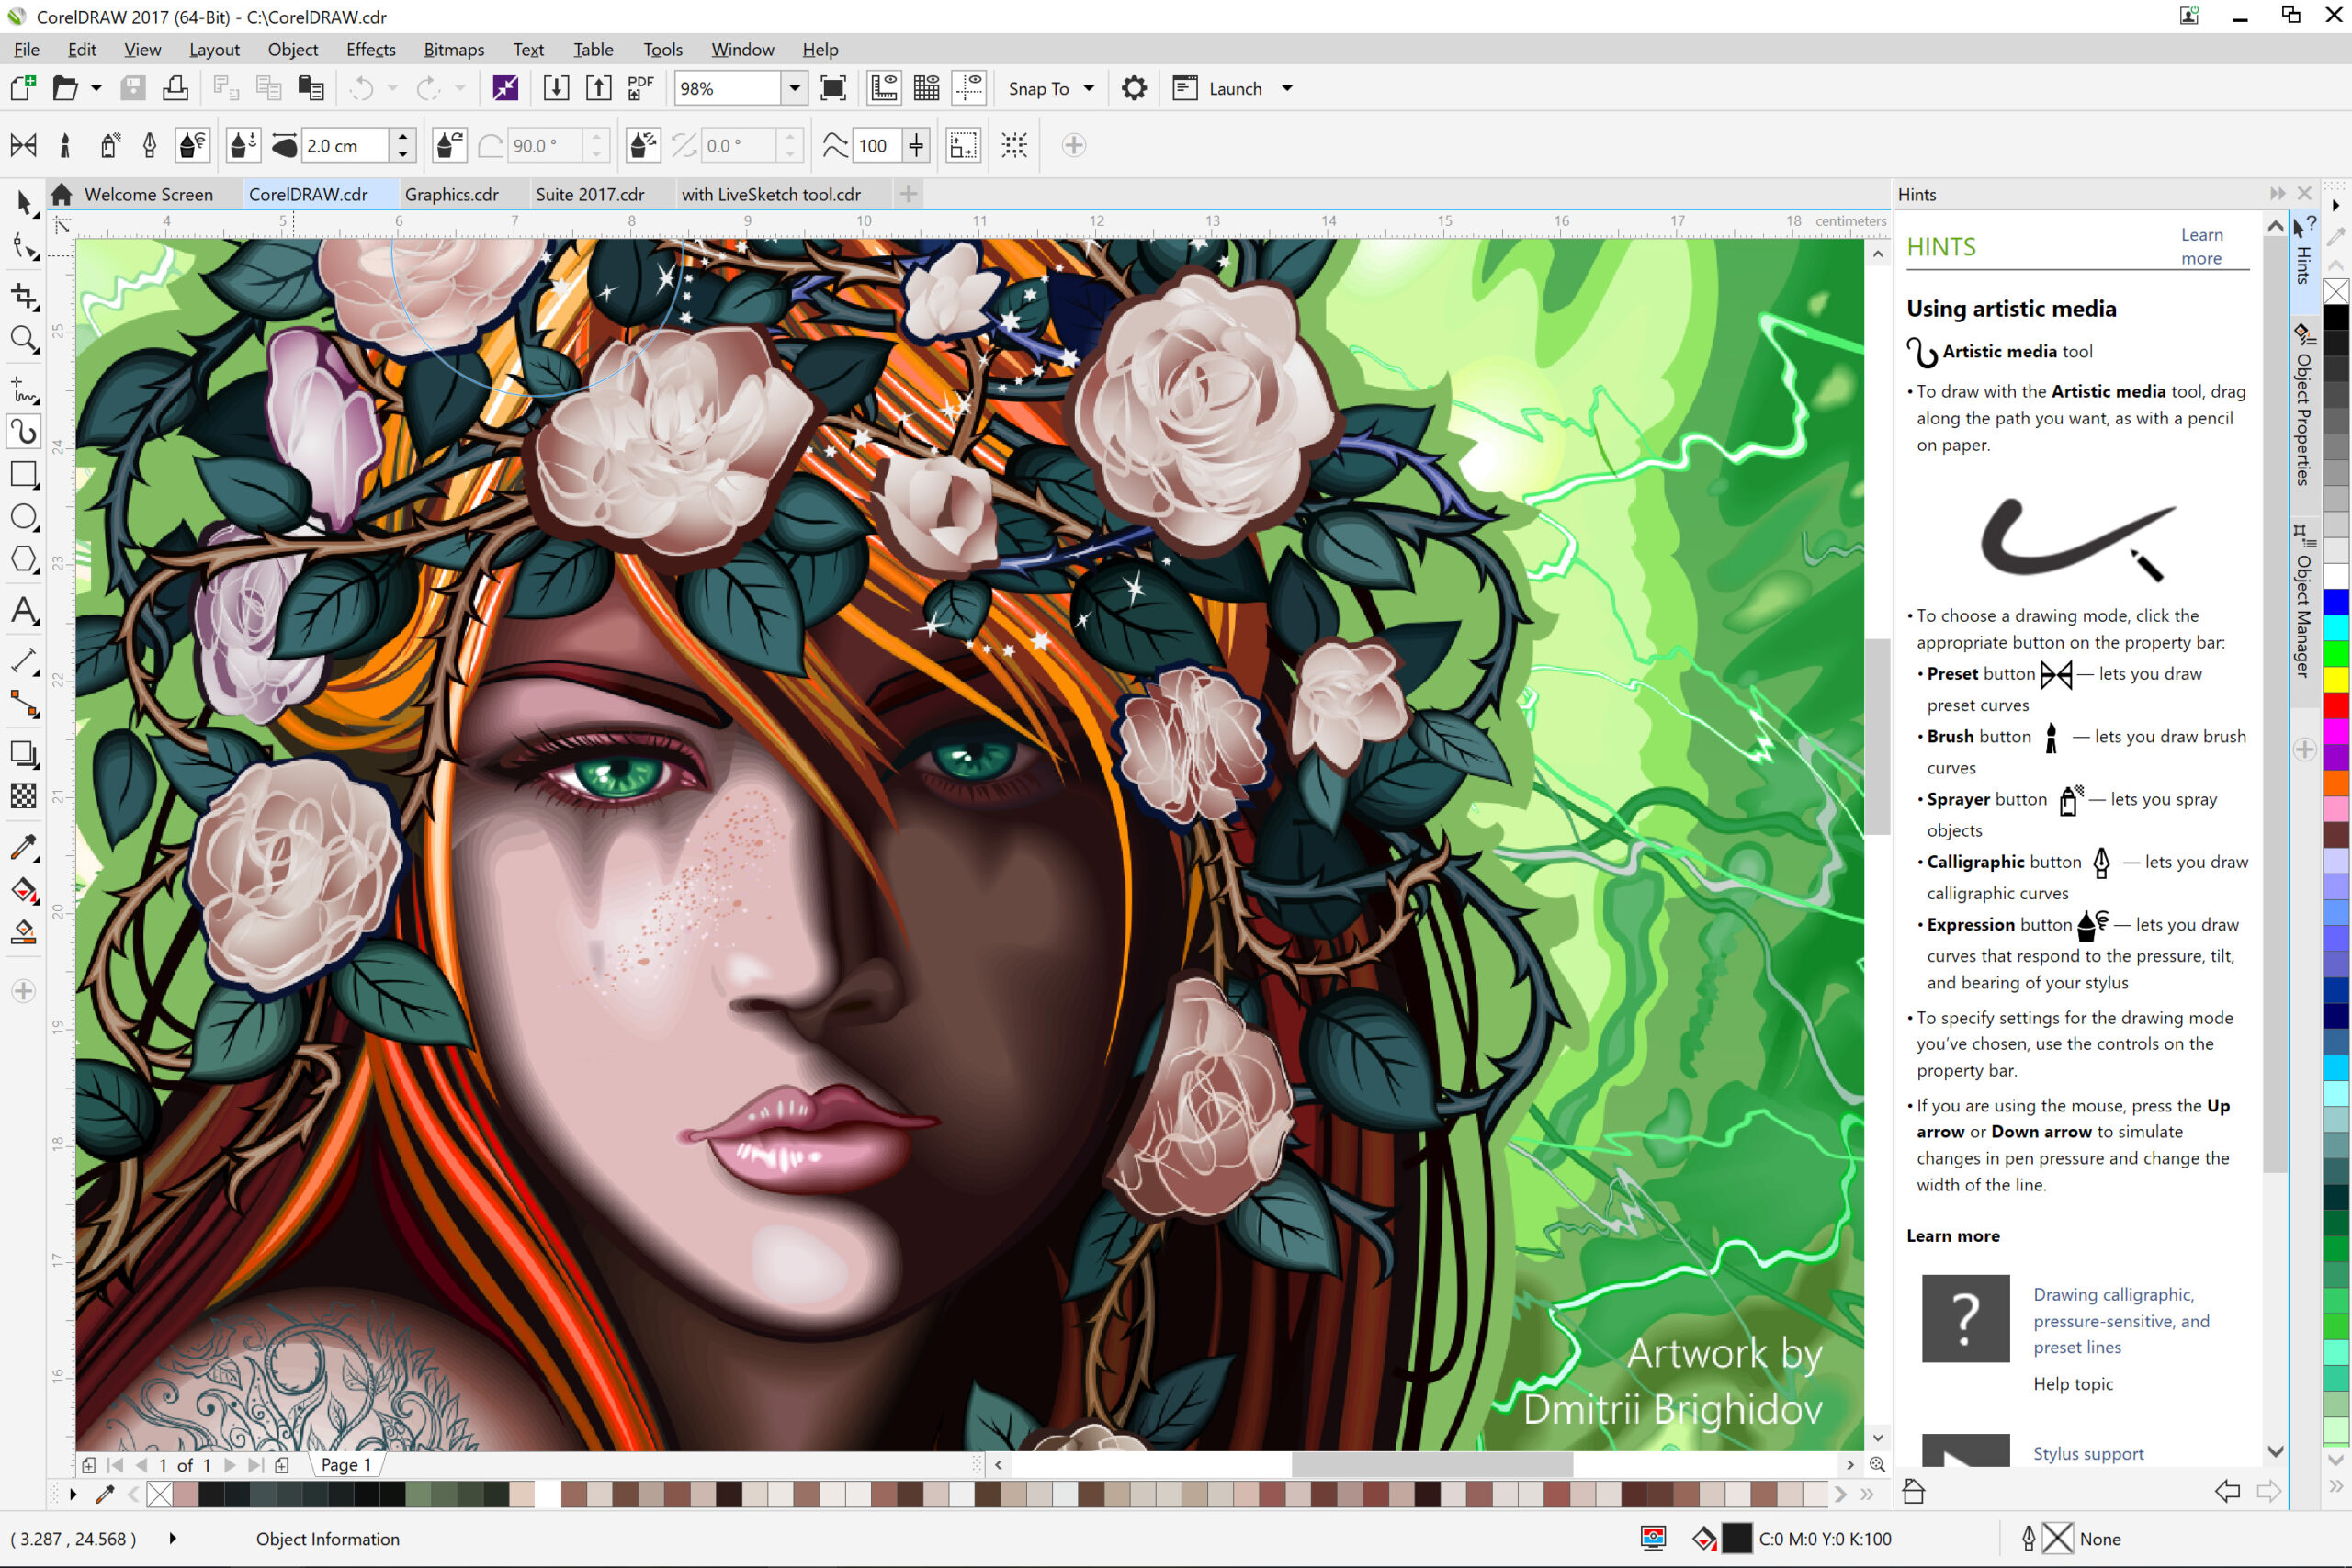Image resolution: width=2352 pixels, height=1568 pixels.
Task: Select the Text tool in toolbox
Action: tap(24, 610)
